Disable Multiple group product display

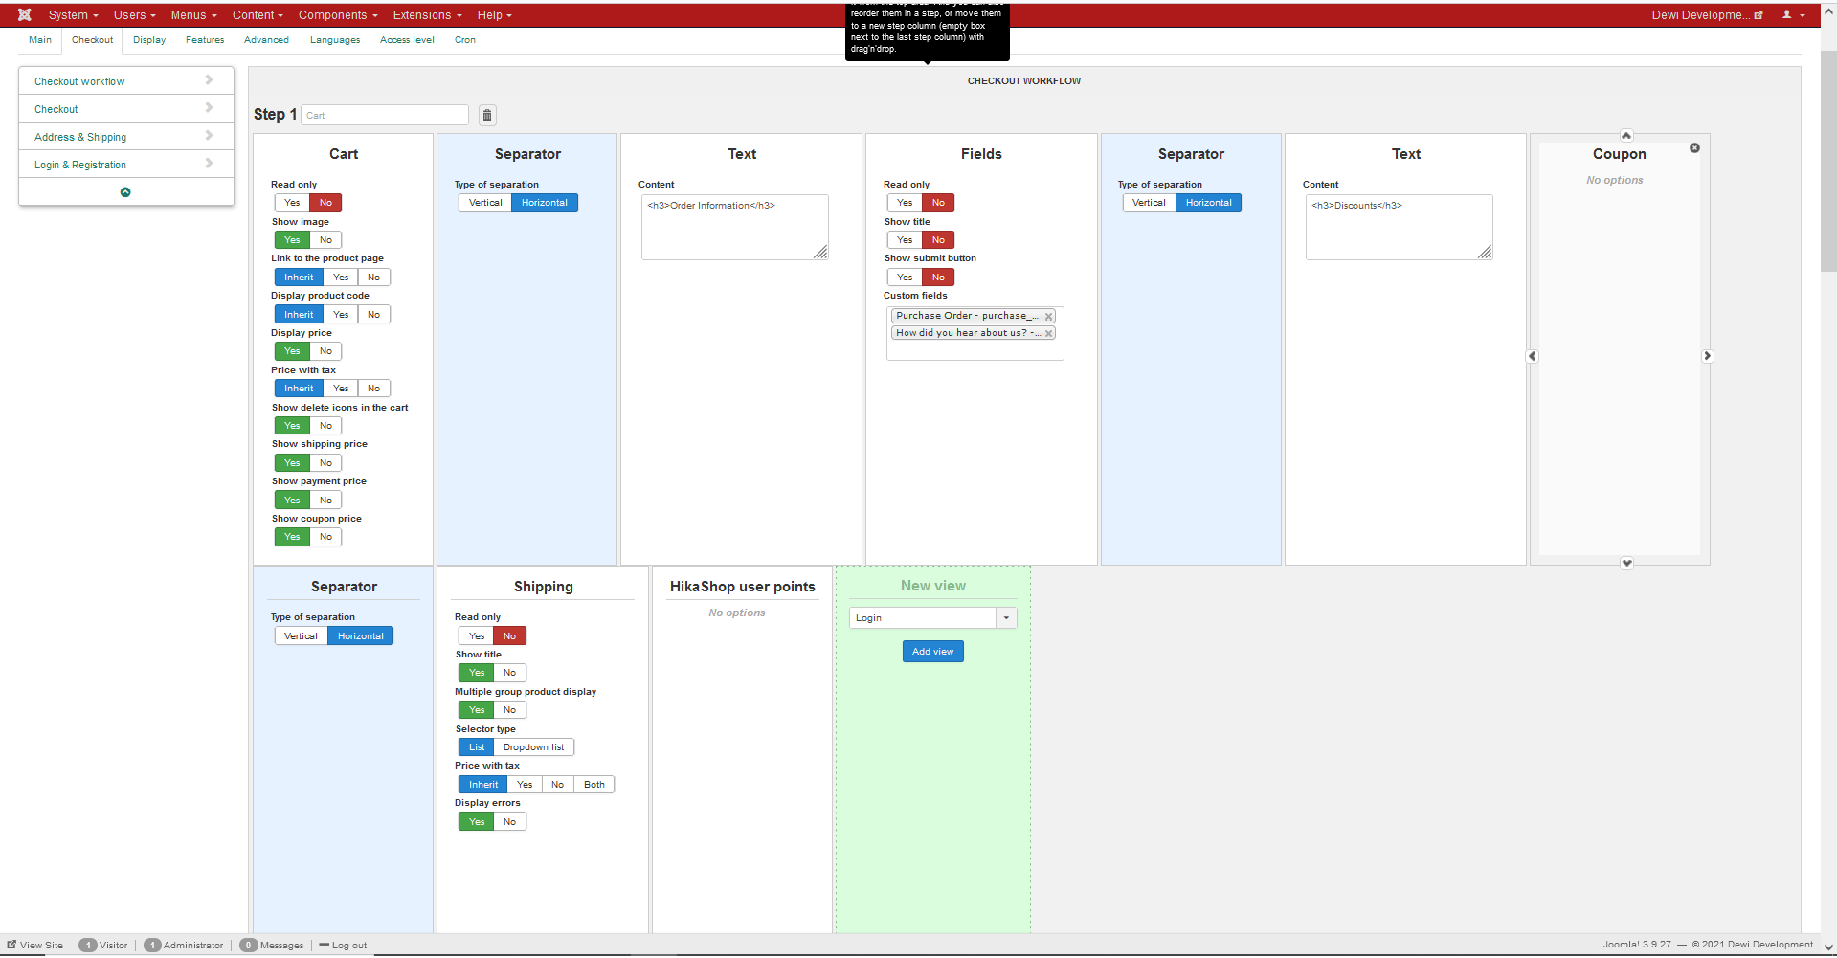(509, 710)
